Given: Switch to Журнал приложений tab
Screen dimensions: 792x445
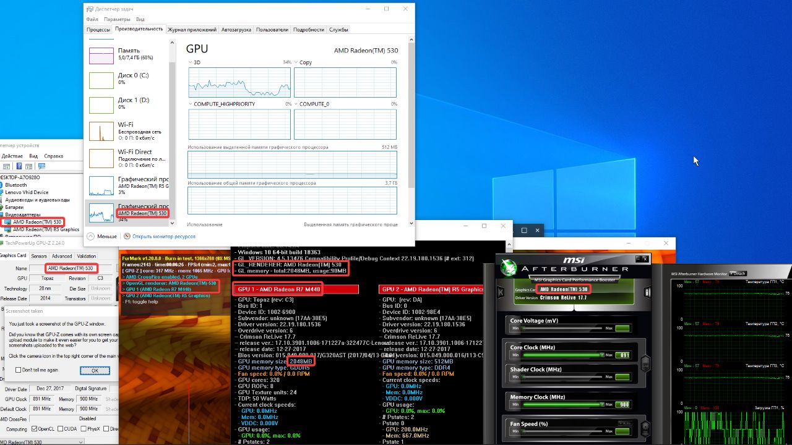Looking at the screenshot, I should [192, 29].
